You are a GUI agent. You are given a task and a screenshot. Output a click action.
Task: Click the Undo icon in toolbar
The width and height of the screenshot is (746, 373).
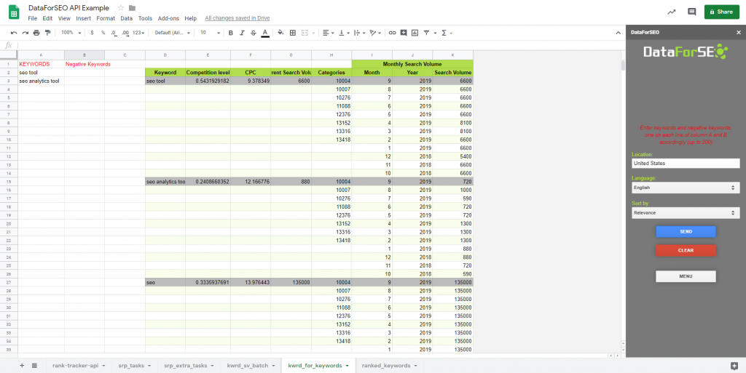coord(14,33)
